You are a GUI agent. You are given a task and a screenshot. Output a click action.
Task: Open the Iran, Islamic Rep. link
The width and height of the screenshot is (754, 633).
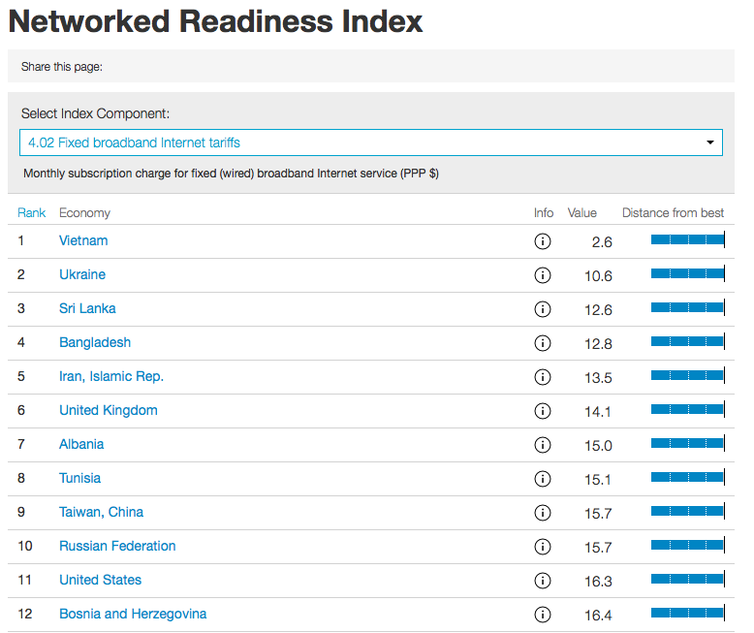[111, 376]
